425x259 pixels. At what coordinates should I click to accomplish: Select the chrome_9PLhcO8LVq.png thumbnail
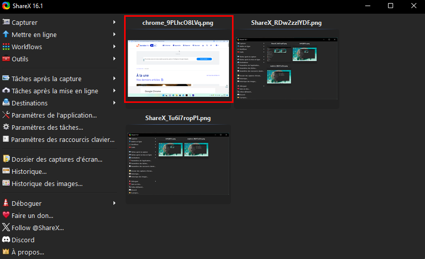point(178,68)
